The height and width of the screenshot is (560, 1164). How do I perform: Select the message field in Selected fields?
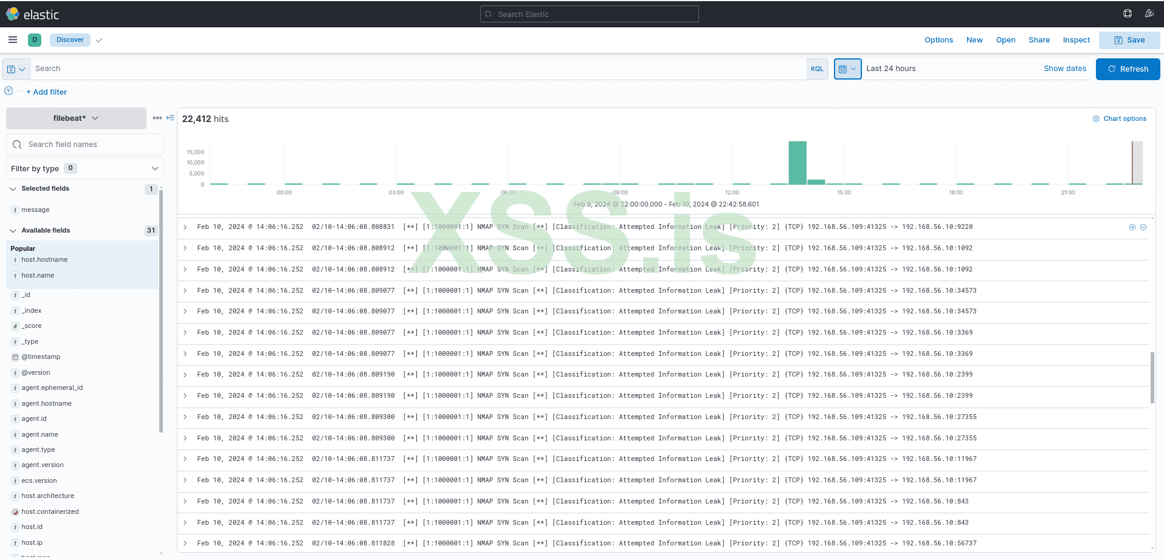click(x=35, y=210)
